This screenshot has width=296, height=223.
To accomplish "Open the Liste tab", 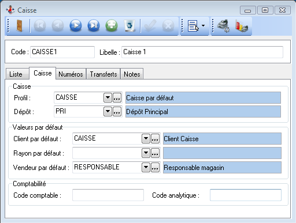I will click(16, 74).
